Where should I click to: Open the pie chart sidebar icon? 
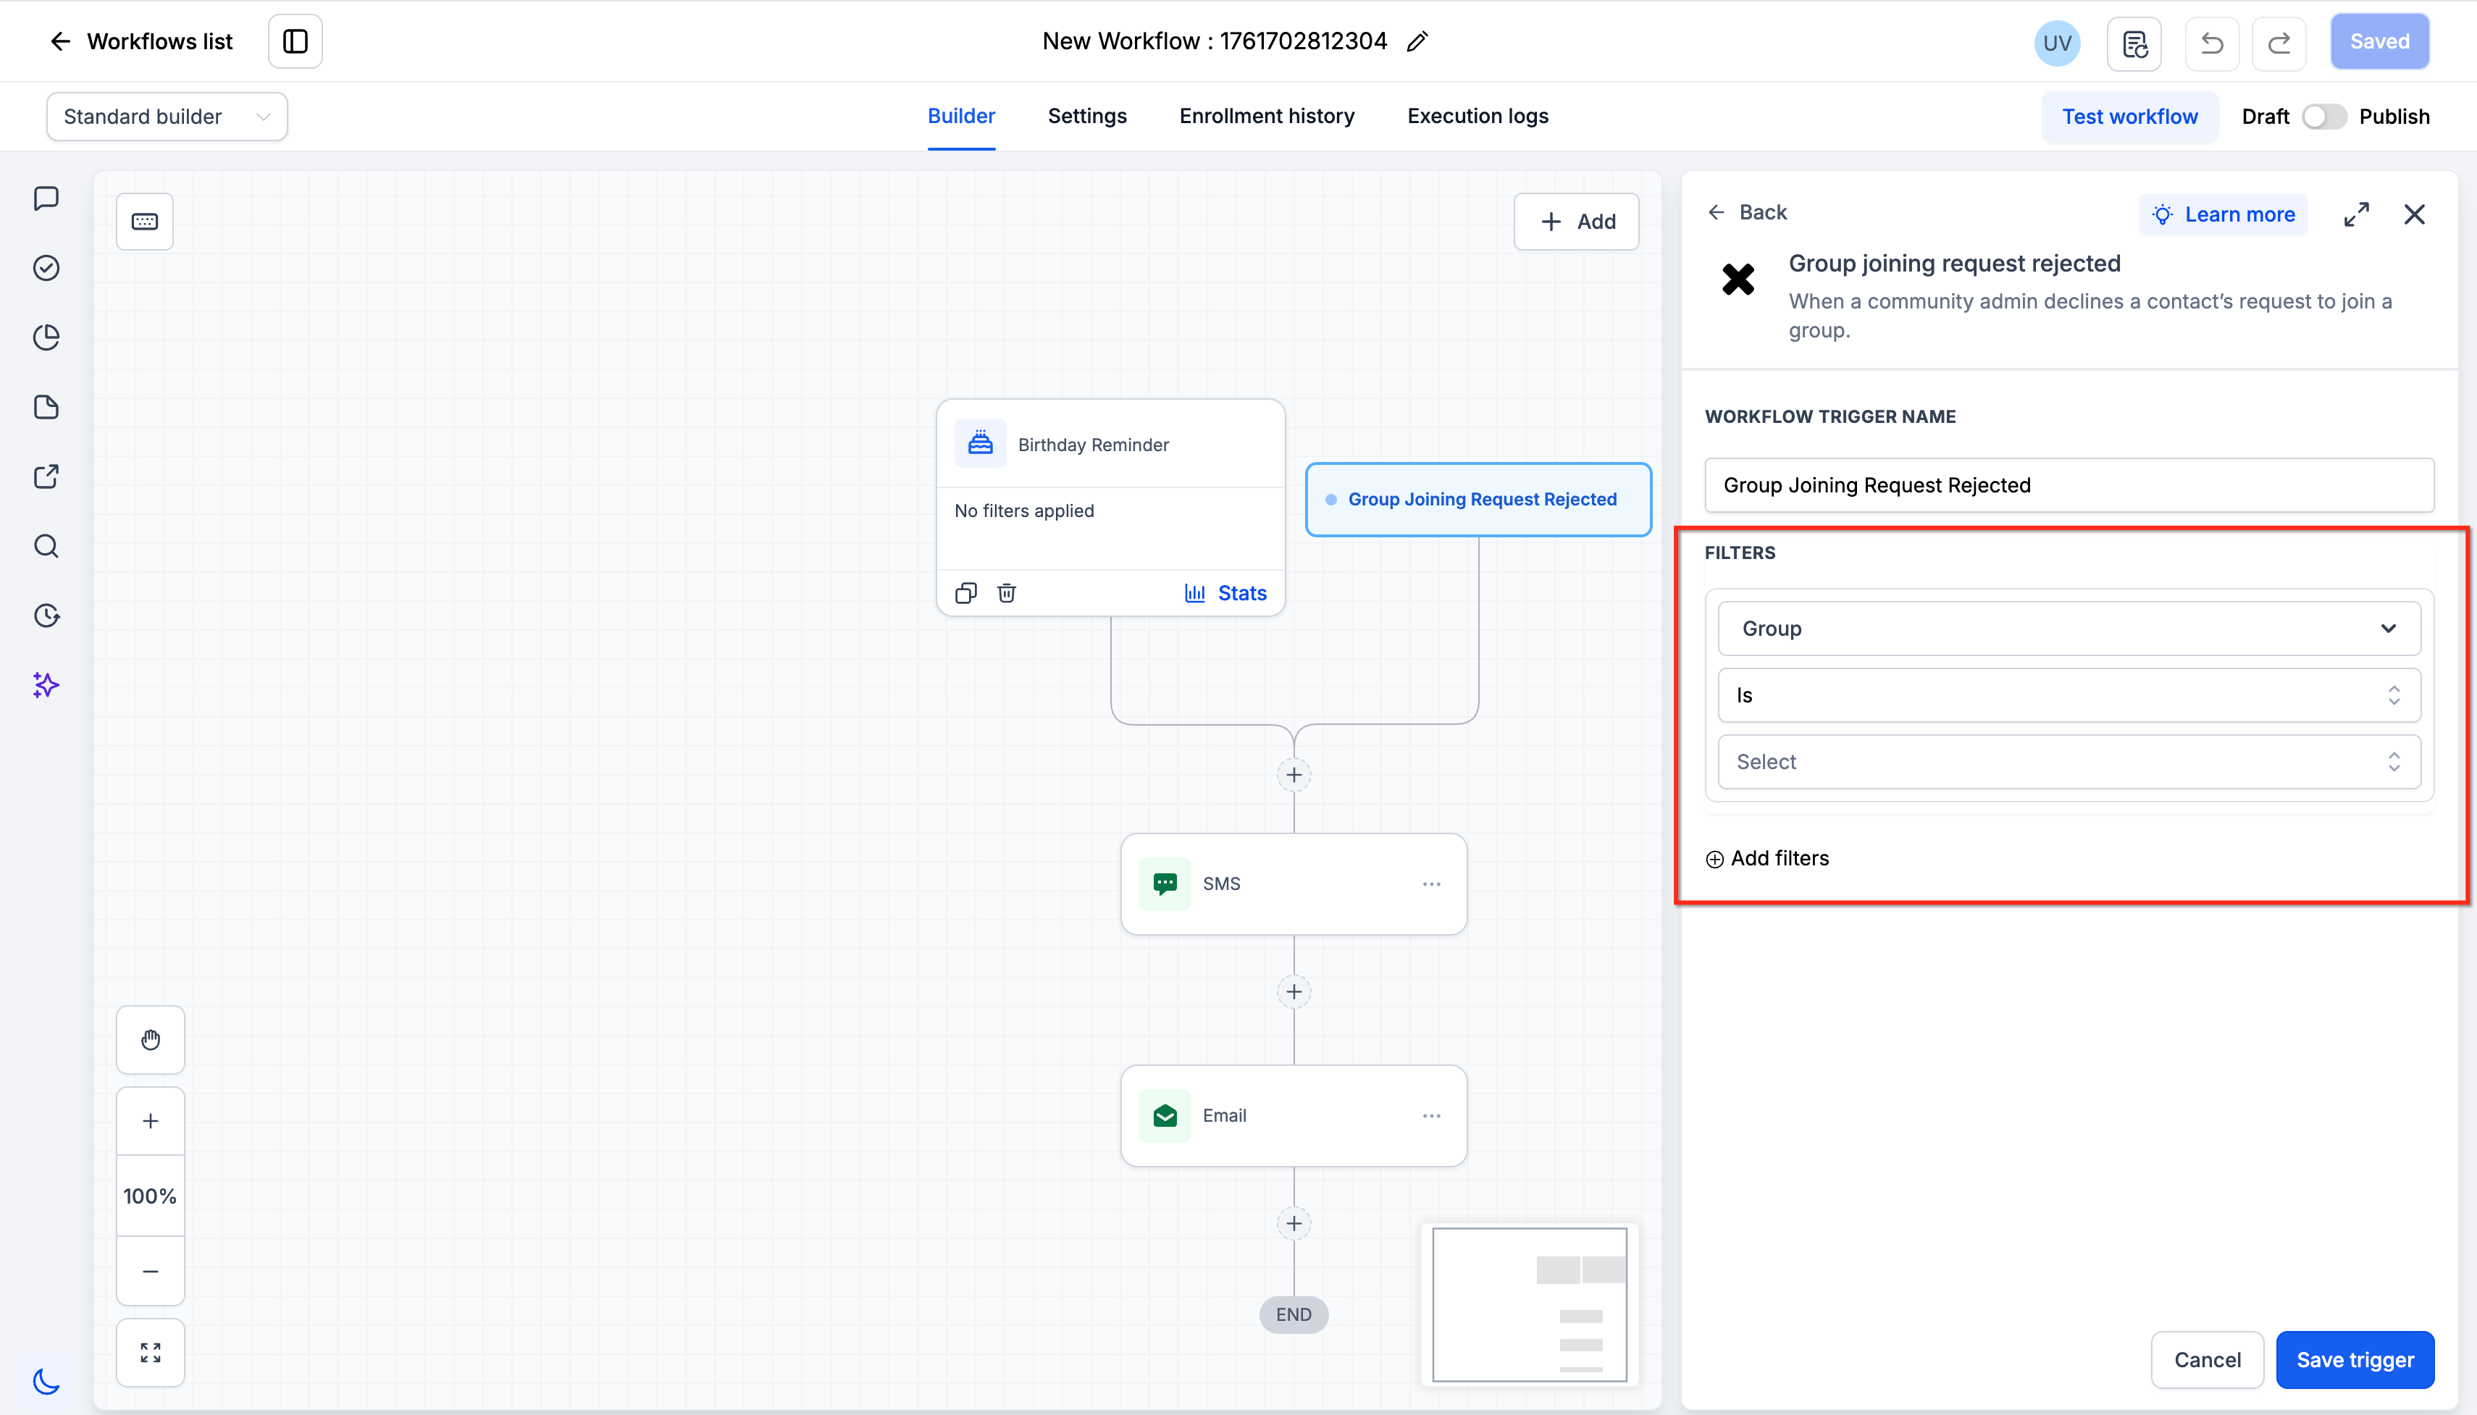pyautogui.click(x=46, y=337)
